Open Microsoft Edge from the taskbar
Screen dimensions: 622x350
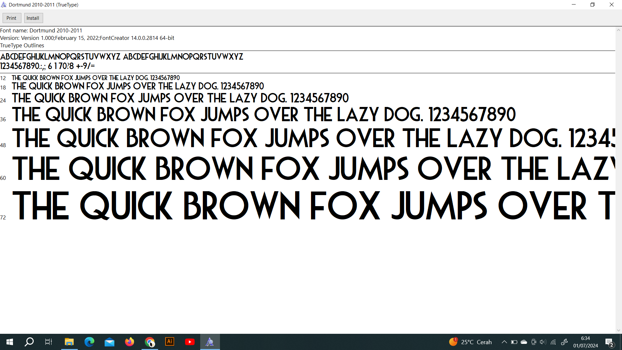click(89, 342)
